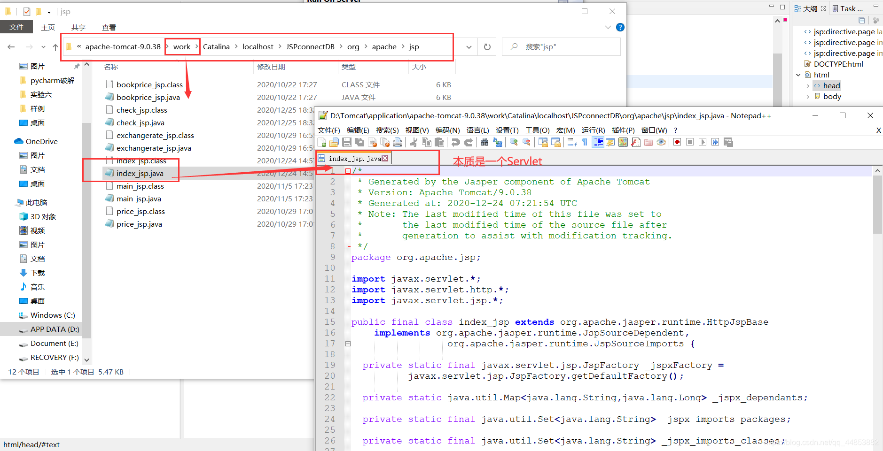This screenshot has height=451, width=883.
Task: Open Folder as Workspace icon
Action: click(649, 142)
